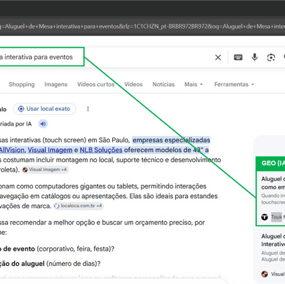Click the browser address bar URL
This screenshot has width=285, height=284.
pyautogui.click(x=142, y=26)
